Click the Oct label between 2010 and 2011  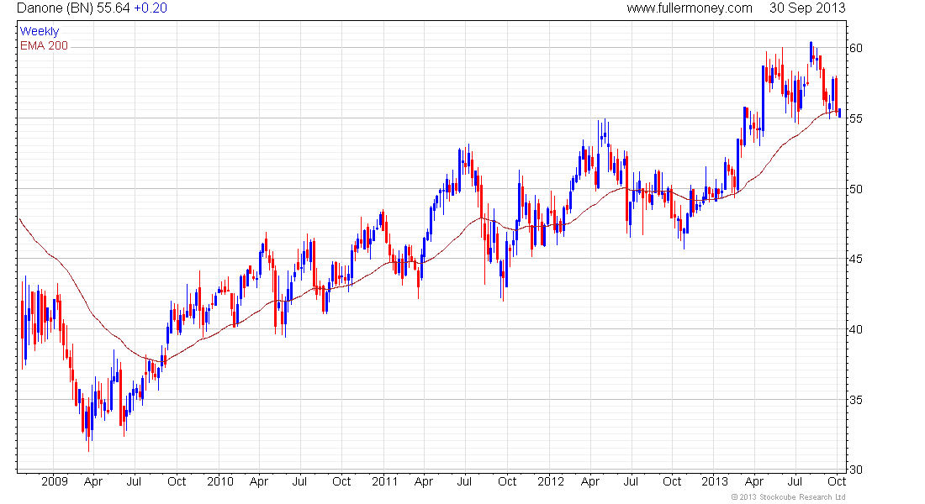341,481
